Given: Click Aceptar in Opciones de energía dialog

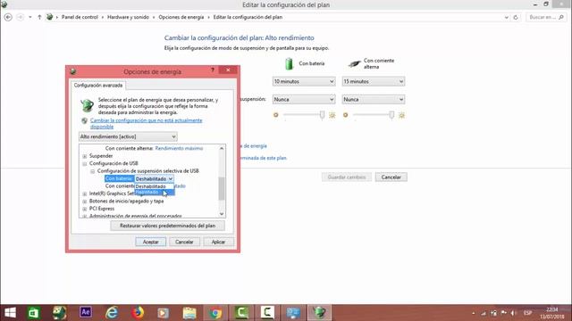Looking at the screenshot, I should coord(151,242).
